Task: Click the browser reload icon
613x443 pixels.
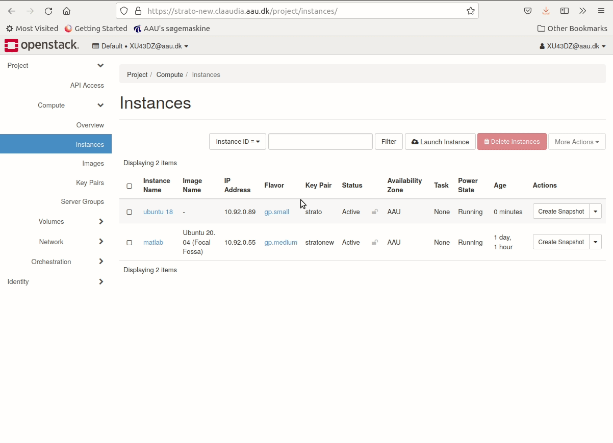Action: tap(48, 11)
